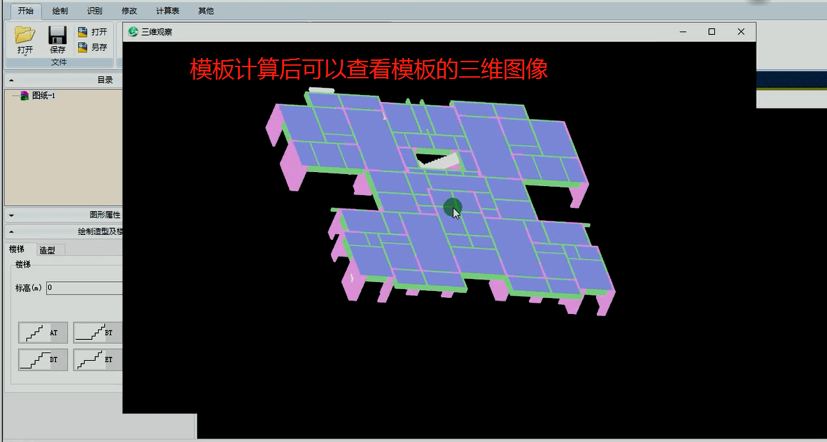Switch to the 识别 ribbon tab

(x=94, y=11)
